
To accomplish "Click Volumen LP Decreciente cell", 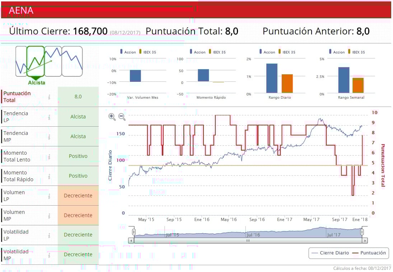I will pos(78,196).
